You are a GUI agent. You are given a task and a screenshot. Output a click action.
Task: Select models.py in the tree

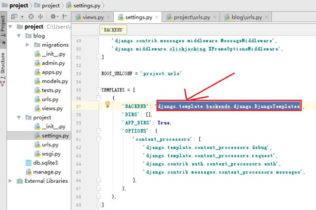pos(55,81)
